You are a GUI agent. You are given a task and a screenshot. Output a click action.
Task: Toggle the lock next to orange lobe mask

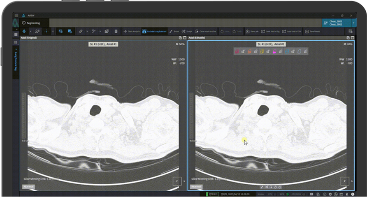tap(256, 51)
